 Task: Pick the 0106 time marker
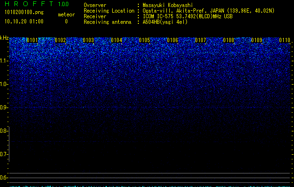tap(172, 40)
